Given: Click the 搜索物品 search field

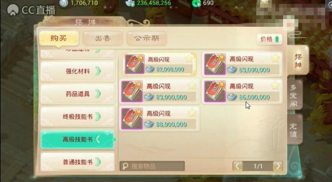Looking at the screenshot, I should [x=152, y=166].
